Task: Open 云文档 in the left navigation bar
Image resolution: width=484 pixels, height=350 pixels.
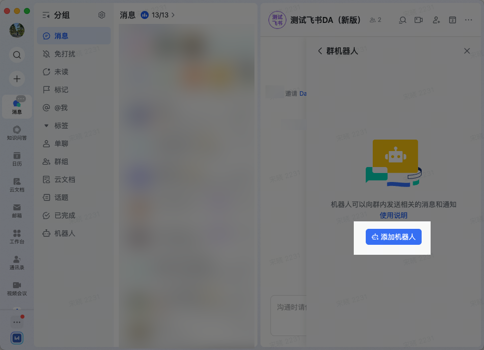Action: 17,184
